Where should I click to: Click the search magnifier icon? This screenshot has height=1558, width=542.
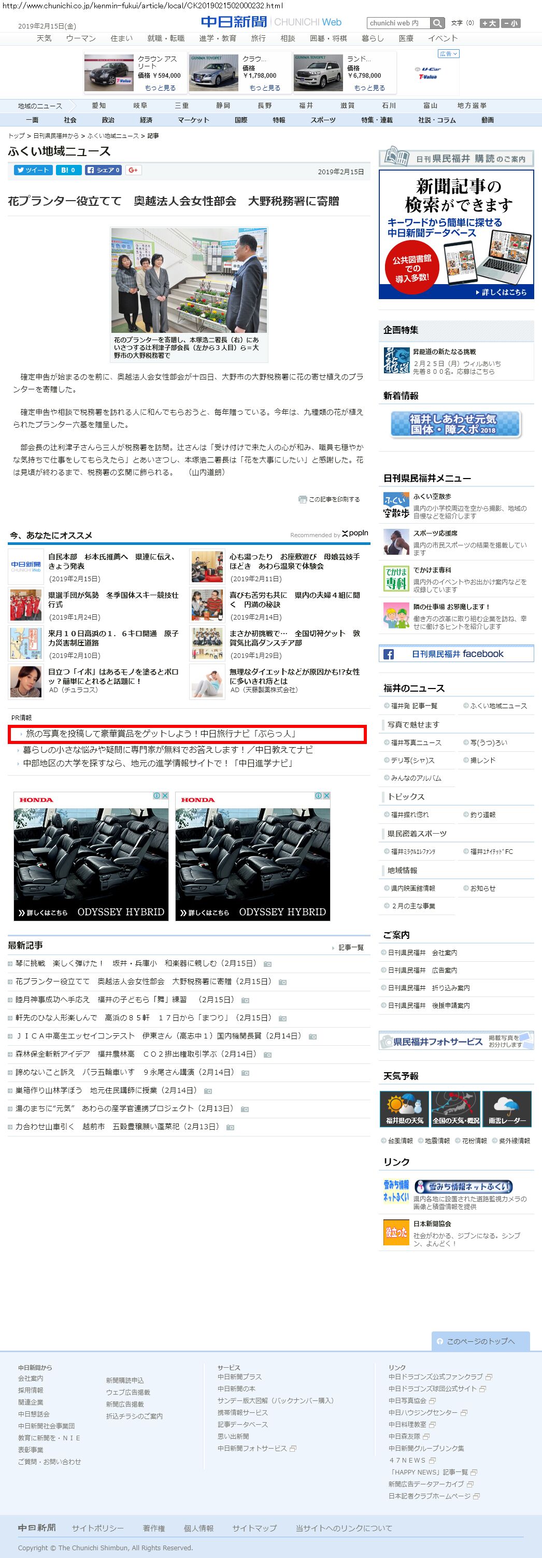(437, 23)
